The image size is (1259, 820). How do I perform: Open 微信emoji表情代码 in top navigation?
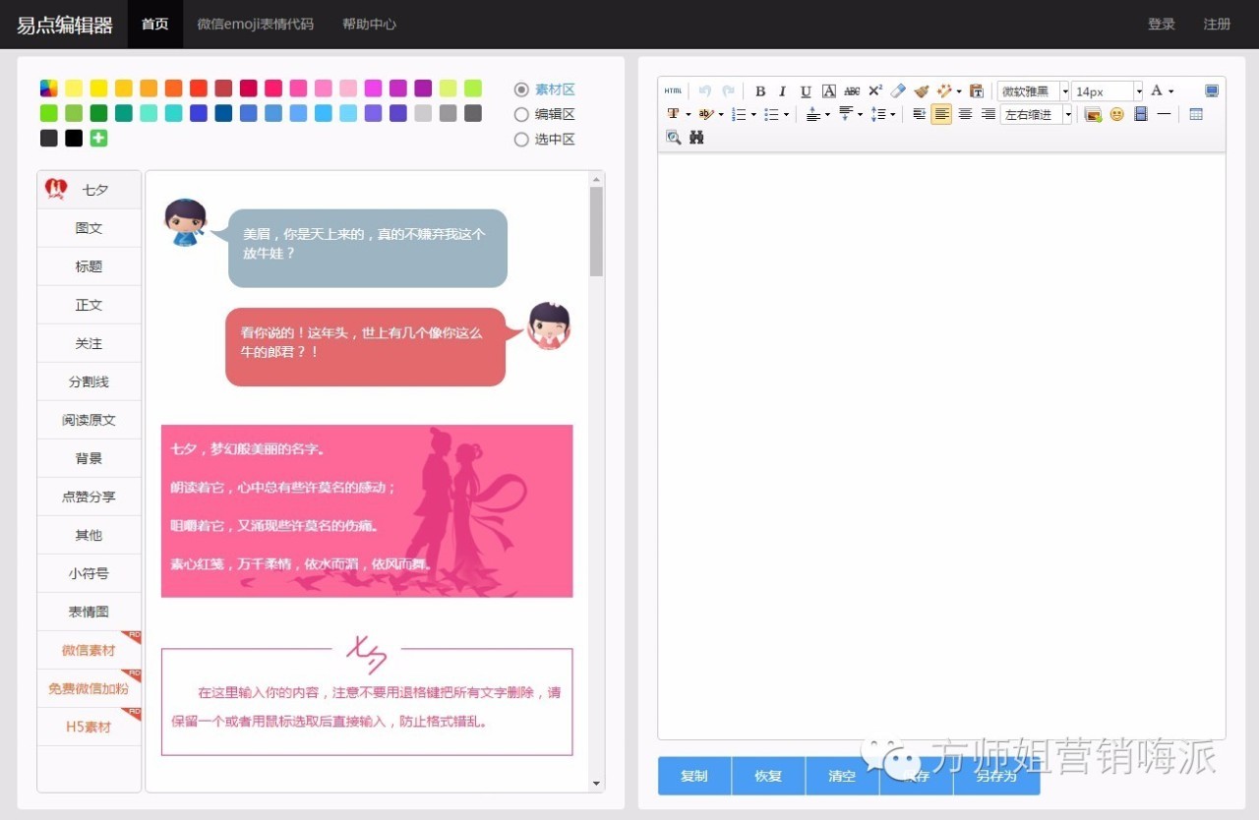[255, 24]
